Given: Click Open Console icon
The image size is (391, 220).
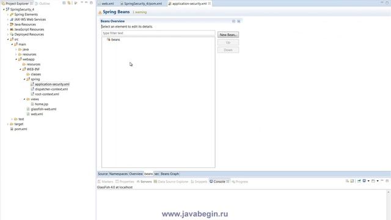Looking at the screenshot, I should click(373, 181).
